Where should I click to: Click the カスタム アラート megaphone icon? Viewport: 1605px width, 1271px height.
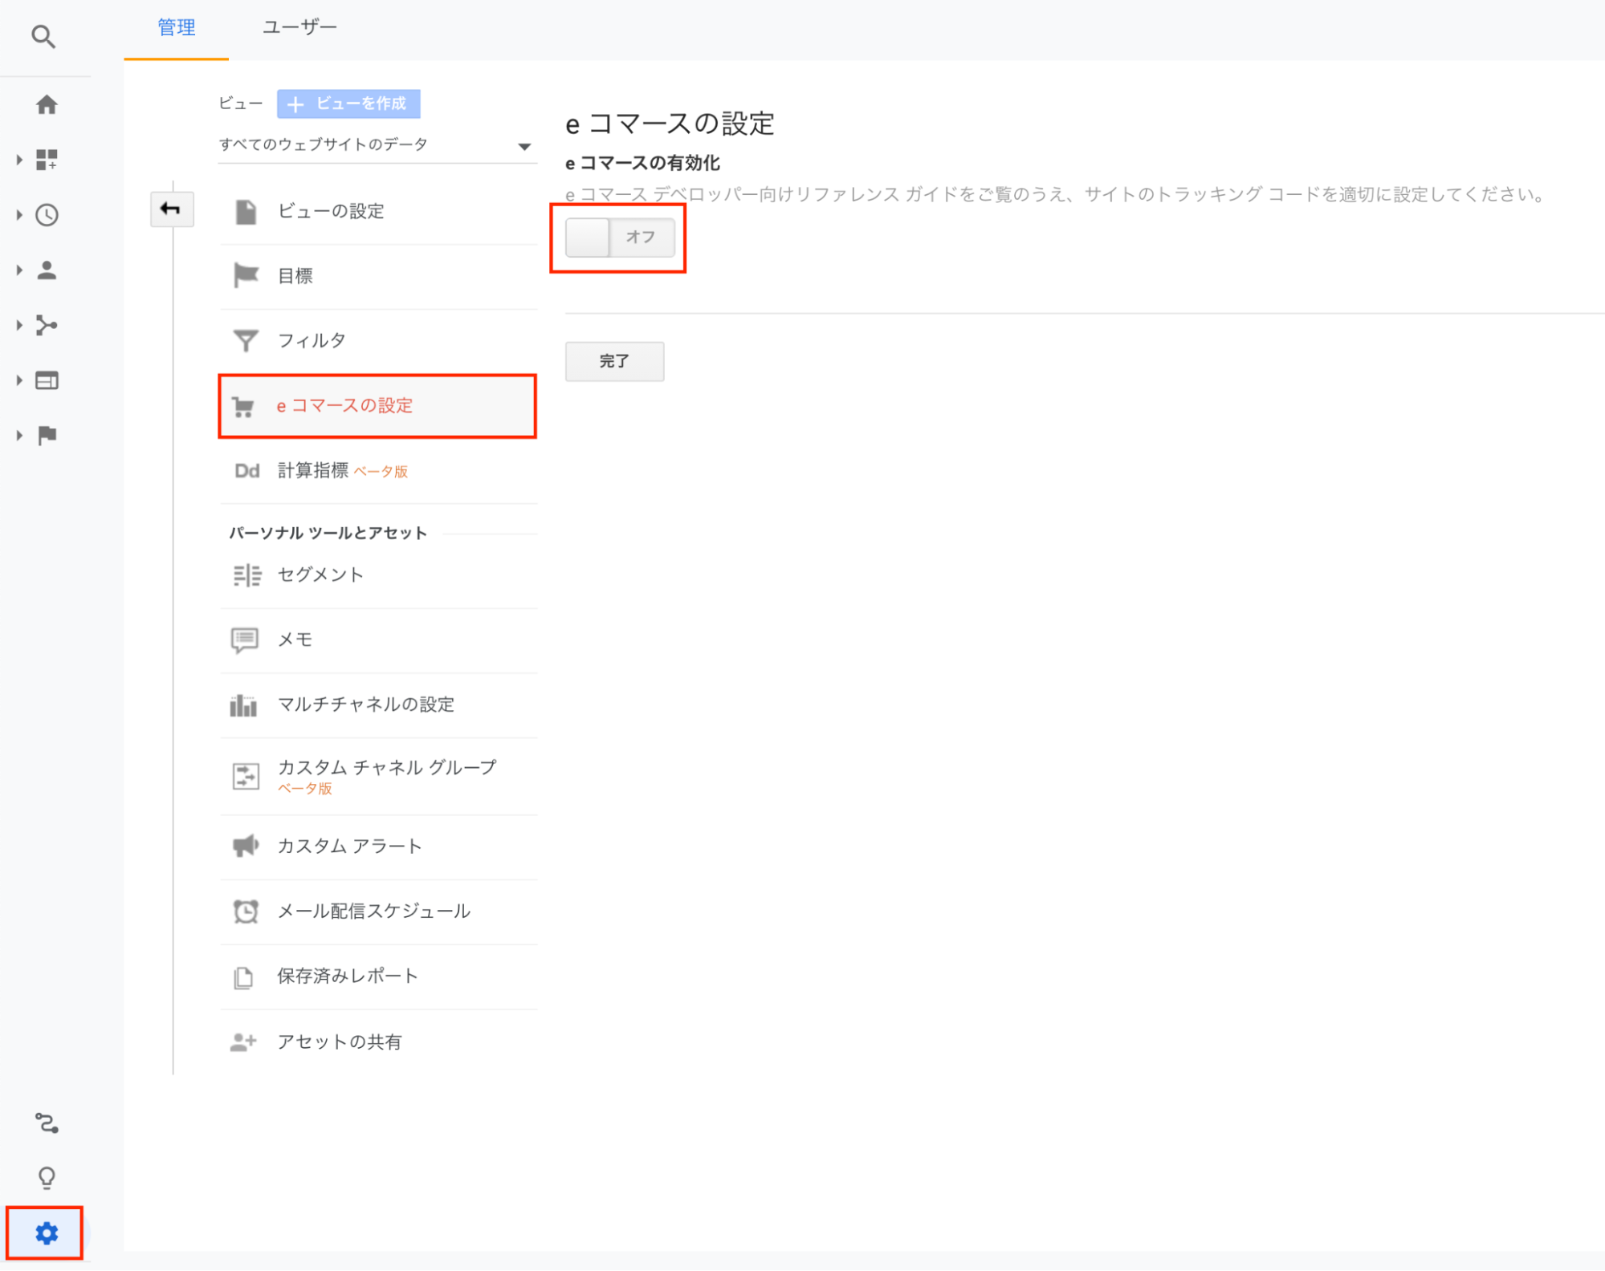coord(246,846)
